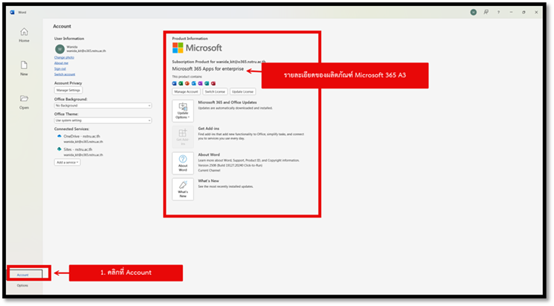
Task: Select Options in the left sidebar
Action: coord(23,285)
